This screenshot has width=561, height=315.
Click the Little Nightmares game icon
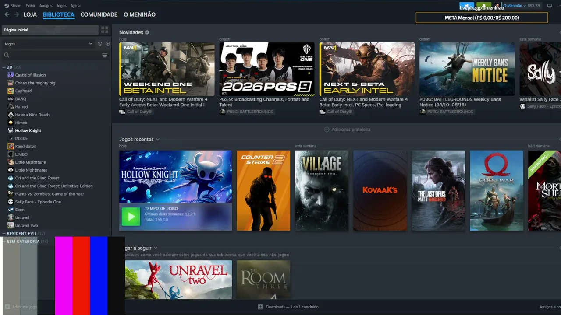[11, 170]
